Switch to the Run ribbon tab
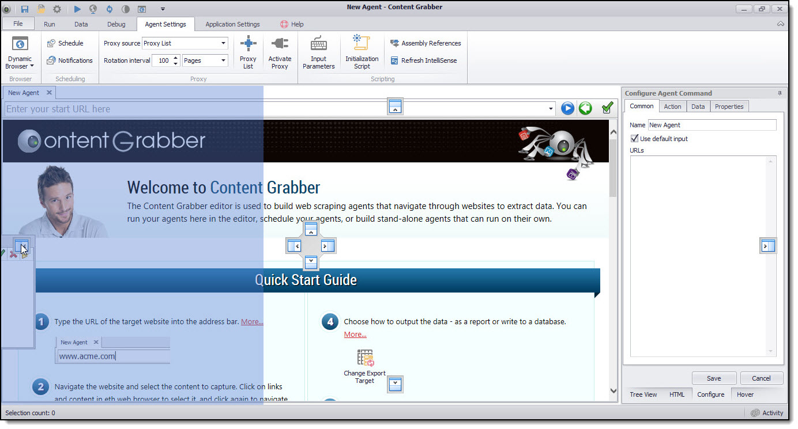The image size is (798, 429). click(50, 24)
